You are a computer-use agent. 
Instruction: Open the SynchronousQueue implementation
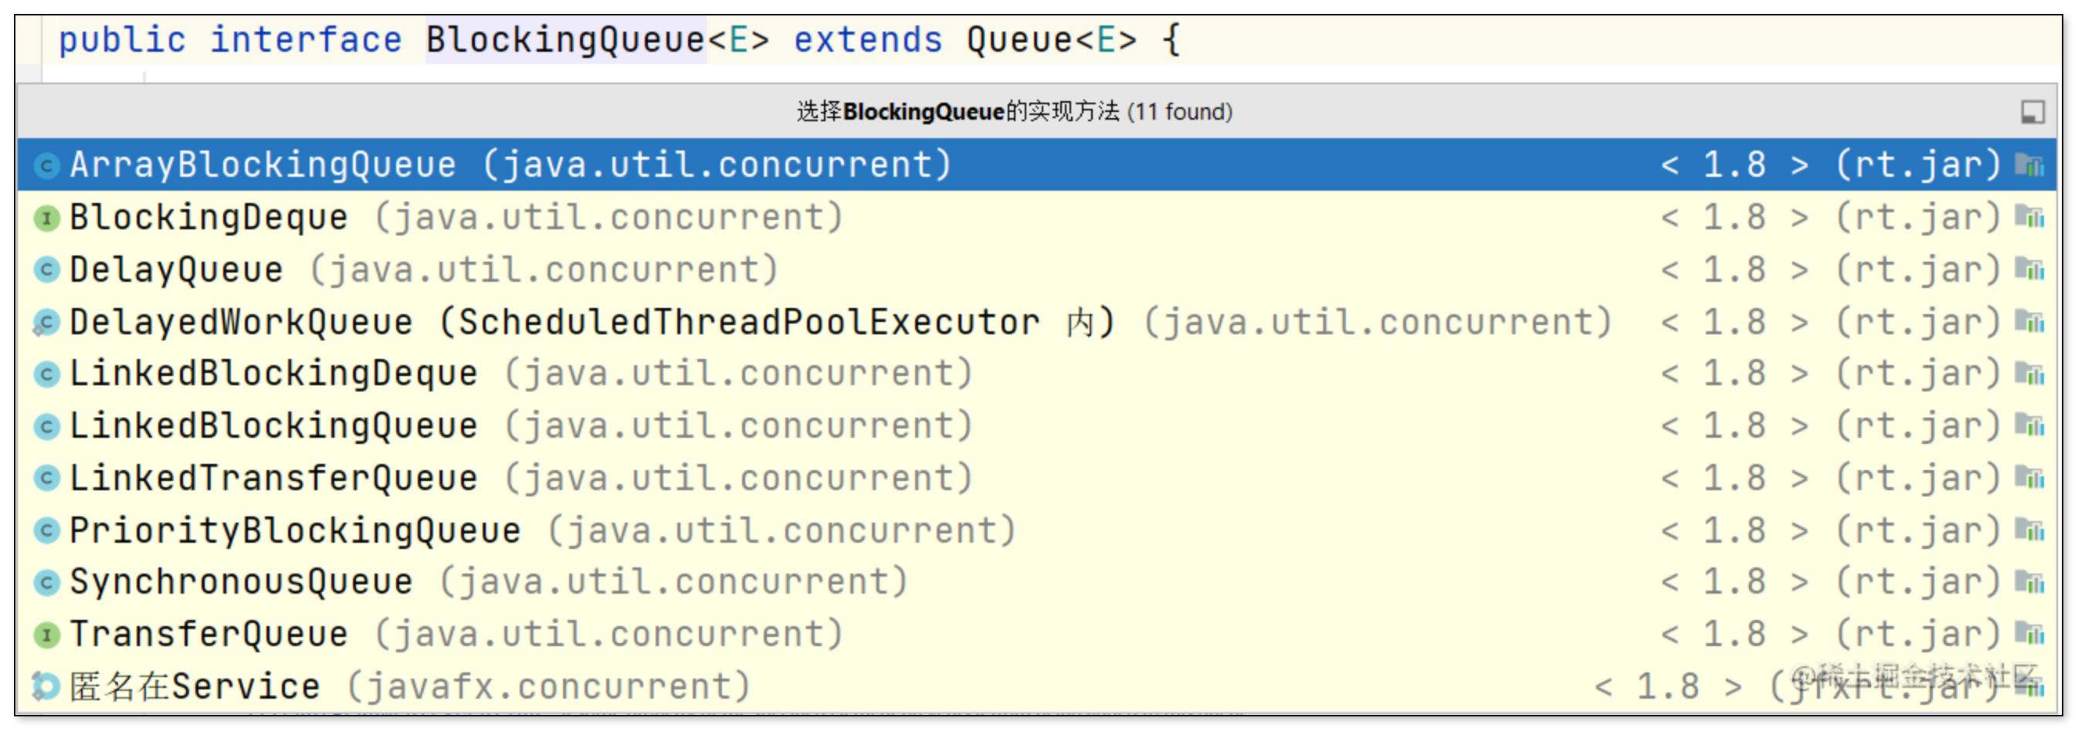point(241,583)
